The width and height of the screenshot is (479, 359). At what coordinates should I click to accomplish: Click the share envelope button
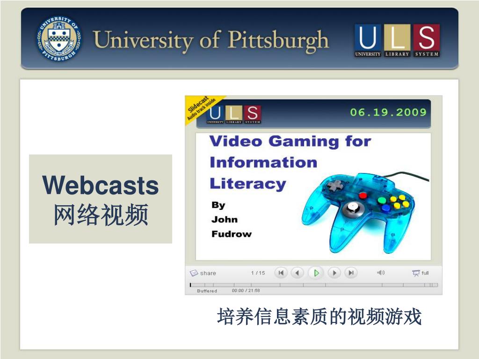pos(203,273)
